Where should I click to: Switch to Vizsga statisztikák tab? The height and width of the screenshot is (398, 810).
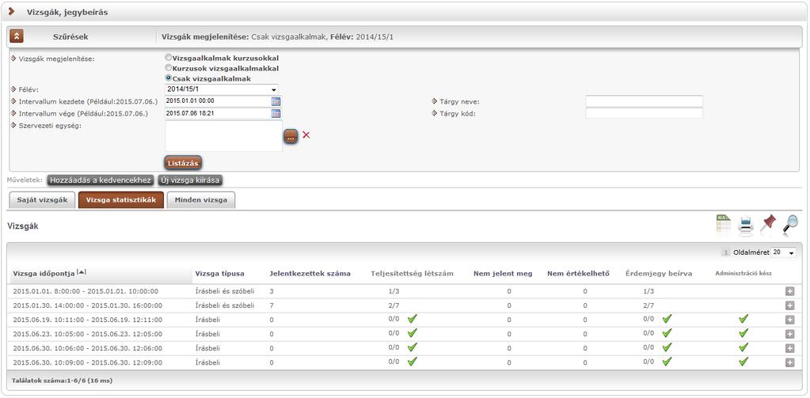tap(121, 199)
